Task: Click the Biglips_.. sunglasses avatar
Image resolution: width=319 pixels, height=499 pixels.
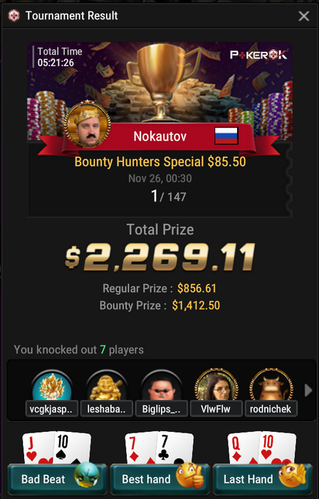Action: tap(162, 386)
